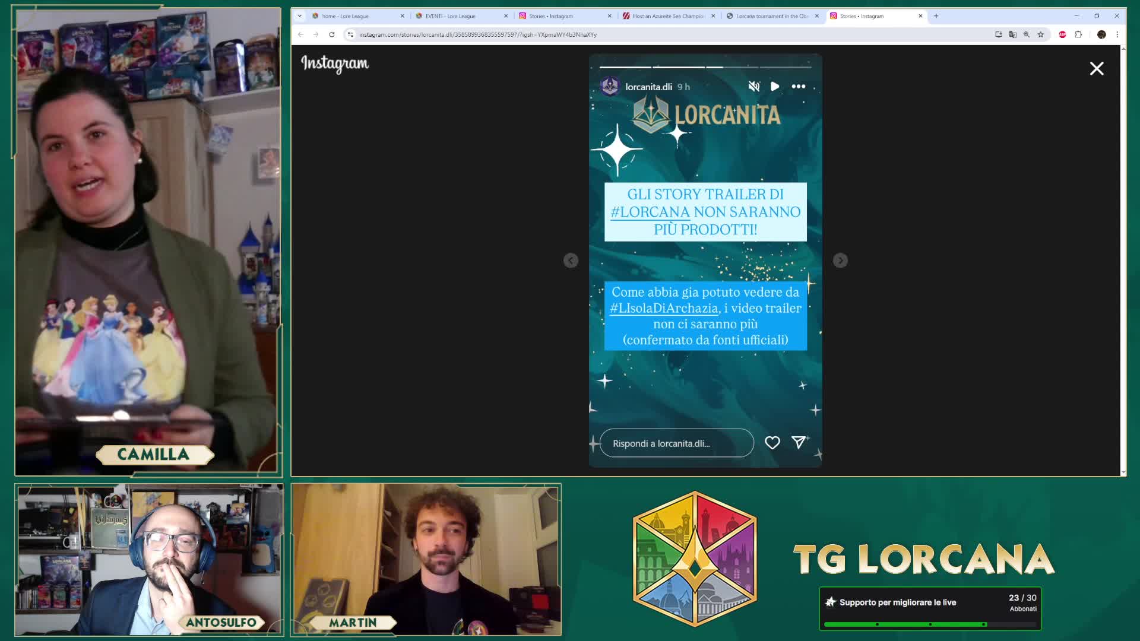Open the extensions puzzle icon
1140x641 pixels.
pyautogui.click(x=1078, y=34)
